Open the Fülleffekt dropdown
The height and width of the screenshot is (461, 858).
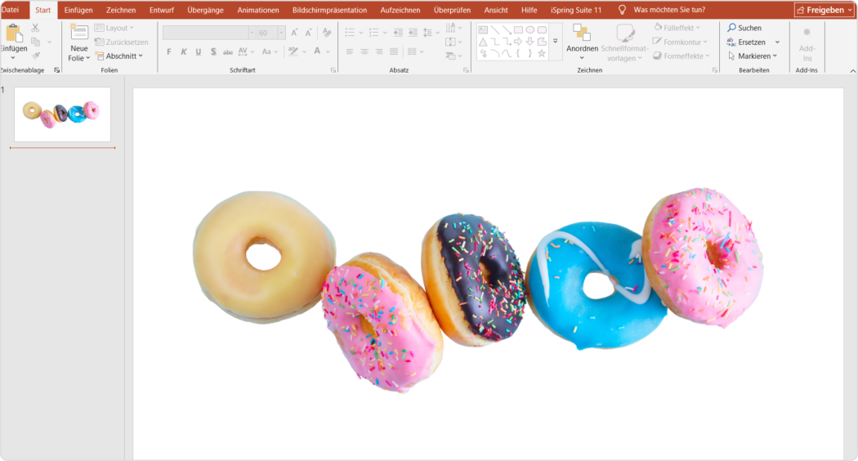click(677, 27)
